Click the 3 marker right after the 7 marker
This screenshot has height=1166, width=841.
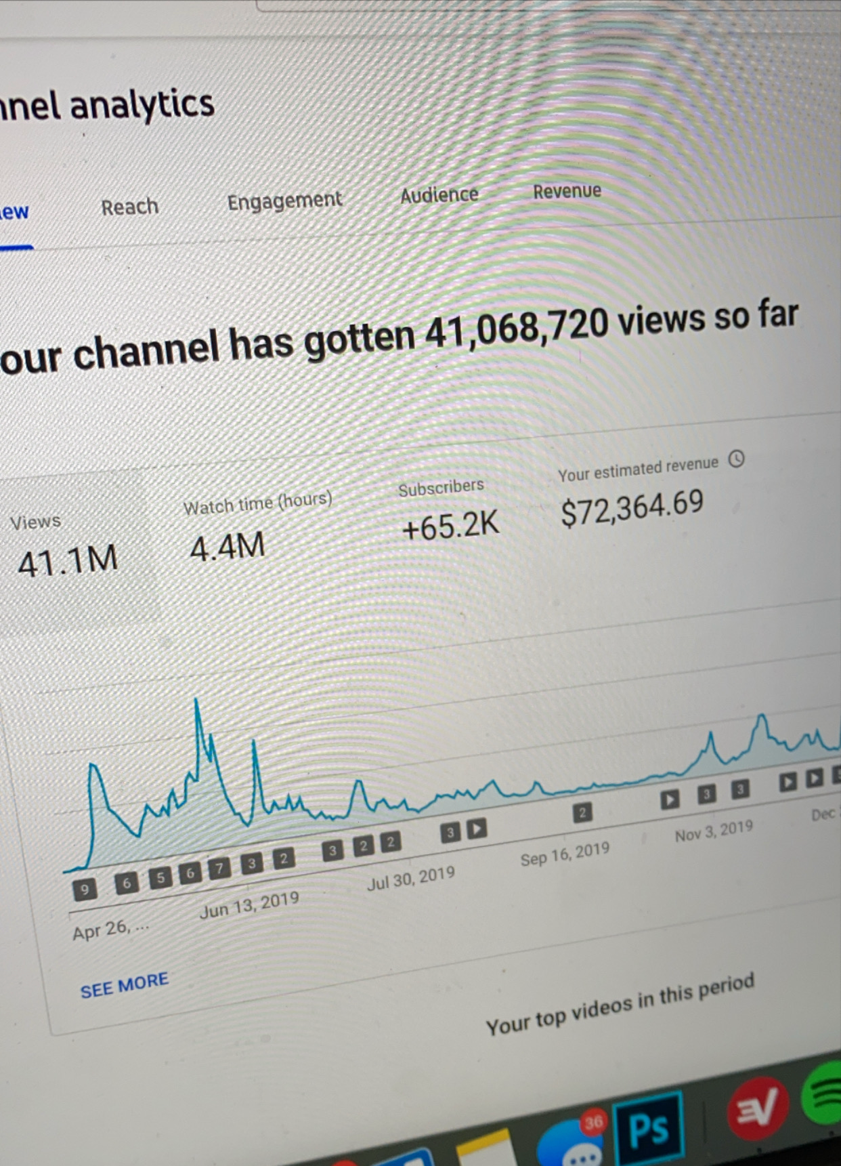[x=251, y=863]
